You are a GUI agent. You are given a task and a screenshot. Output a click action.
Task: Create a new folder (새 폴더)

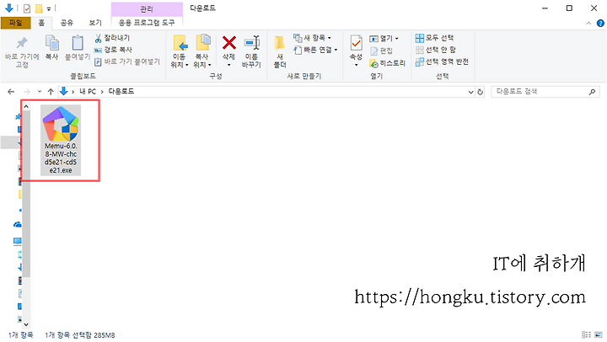(x=280, y=51)
